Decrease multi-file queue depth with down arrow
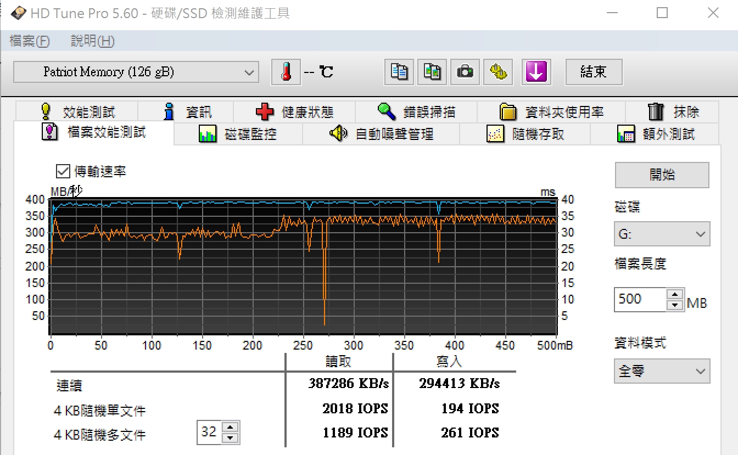Image resolution: width=738 pixels, height=455 pixels. (x=231, y=438)
